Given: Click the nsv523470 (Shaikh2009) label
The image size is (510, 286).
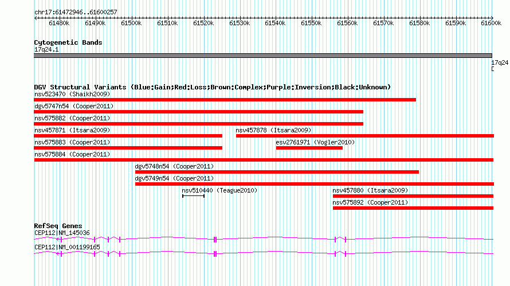Looking at the screenshot, I should point(72,94).
